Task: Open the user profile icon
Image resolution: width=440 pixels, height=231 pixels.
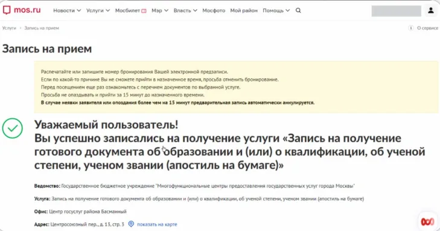Action: coord(431,11)
